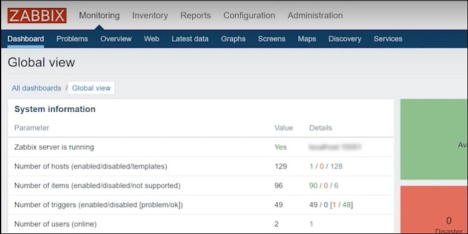Viewport: 468px width, 234px height.
Task: Go to the Graphs tab
Action: tap(233, 39)
